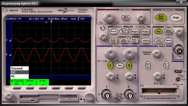
Task: Click the trigger Level knob
Action: 179,32
